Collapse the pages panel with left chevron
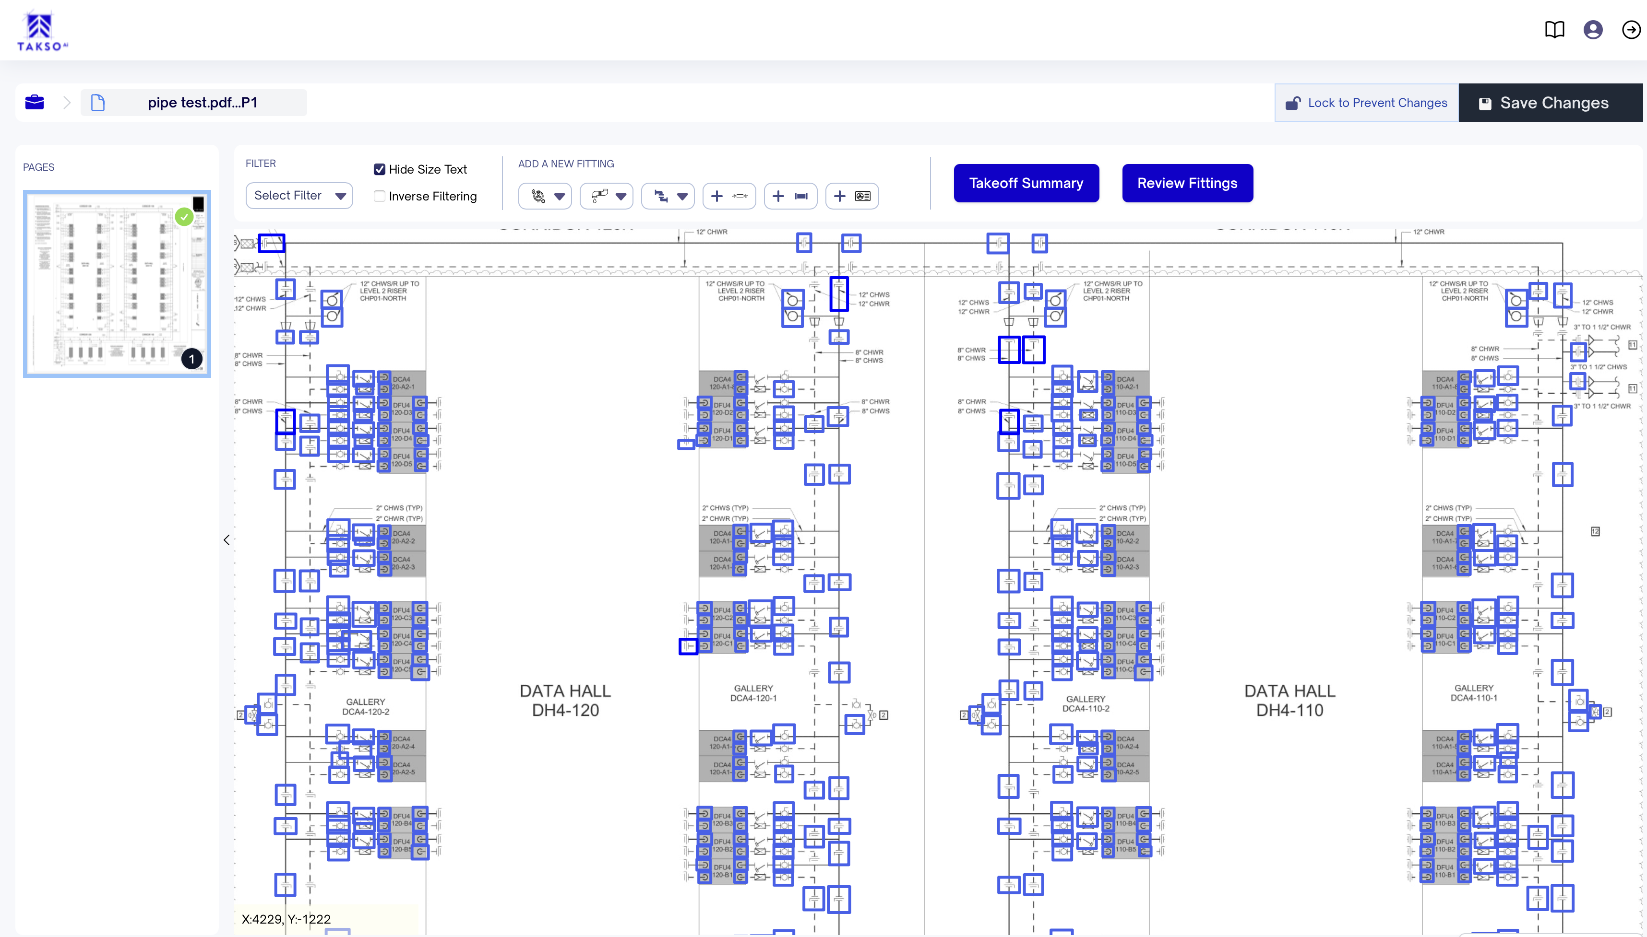The width and height of the screenshot is (1647, 937). pos(227,540)
